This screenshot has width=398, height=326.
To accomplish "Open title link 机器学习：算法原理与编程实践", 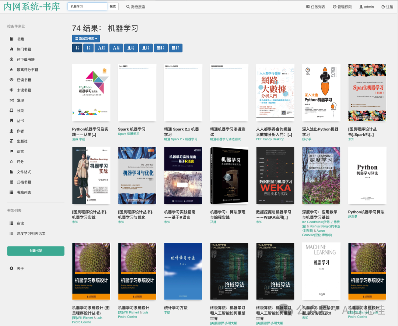I will coord(228,215).
